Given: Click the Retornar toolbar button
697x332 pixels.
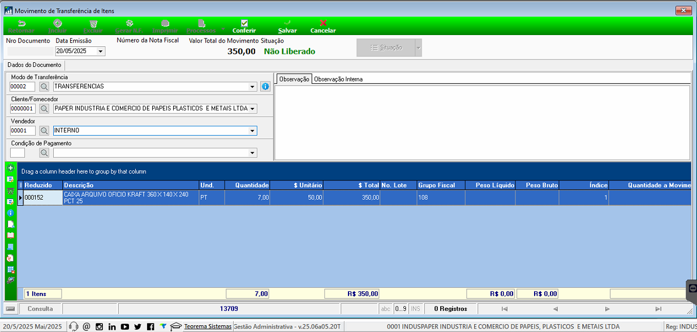Looking at the screenshot, I should click(x=21, y=26).
